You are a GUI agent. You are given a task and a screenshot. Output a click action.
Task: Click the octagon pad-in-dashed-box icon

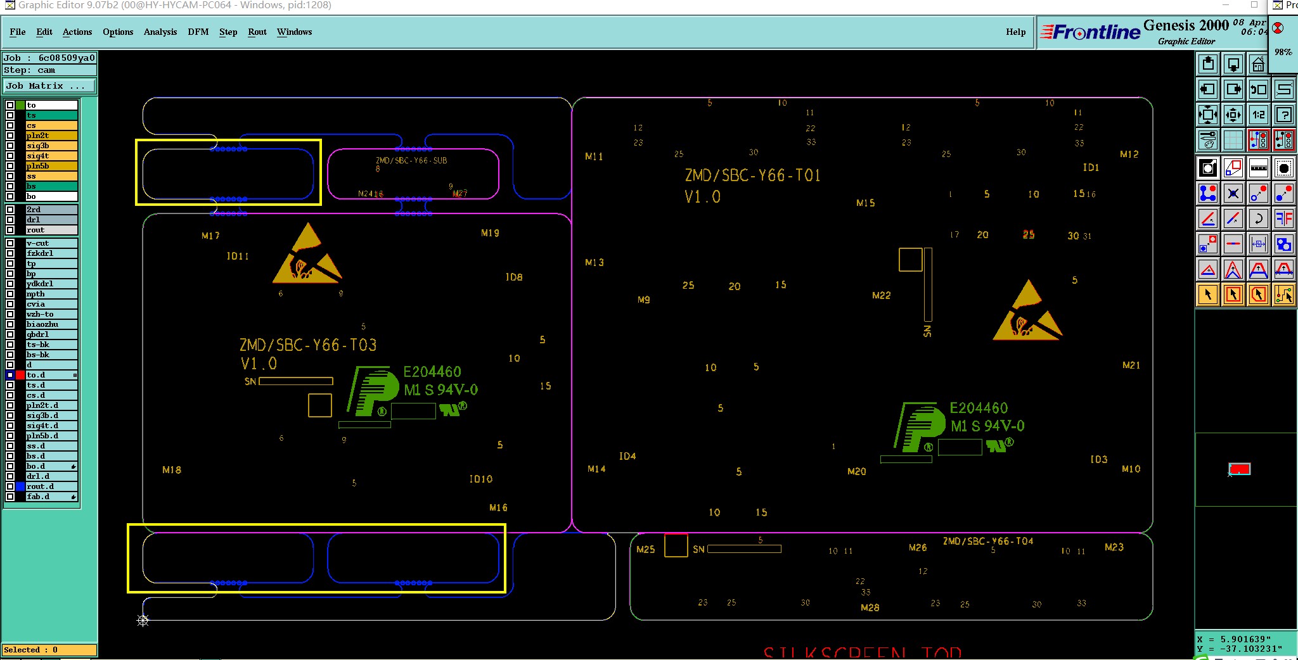(x=1283, y=168)
